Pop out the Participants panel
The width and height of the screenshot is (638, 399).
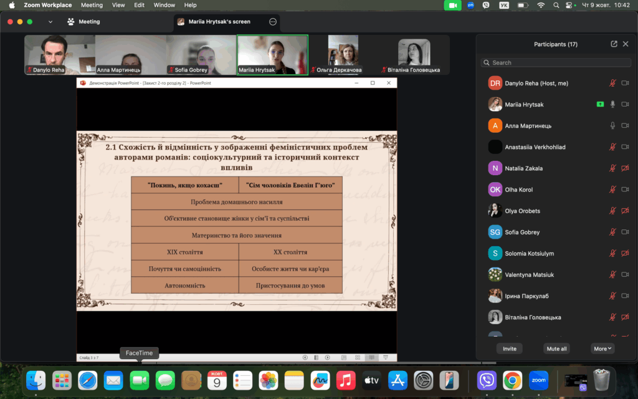(614, 44)
